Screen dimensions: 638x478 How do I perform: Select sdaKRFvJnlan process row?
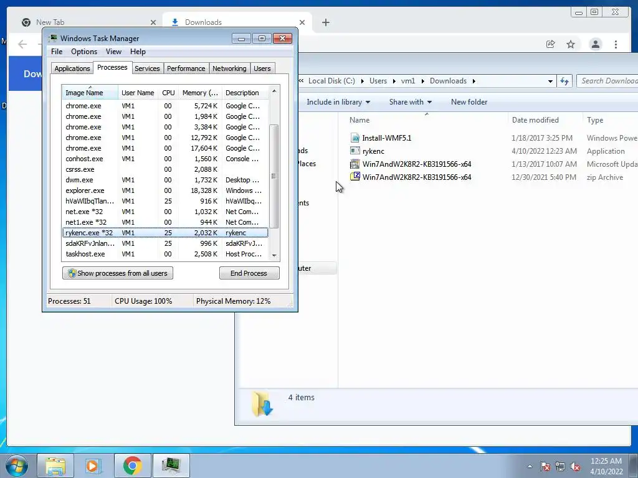coord(165,243)
